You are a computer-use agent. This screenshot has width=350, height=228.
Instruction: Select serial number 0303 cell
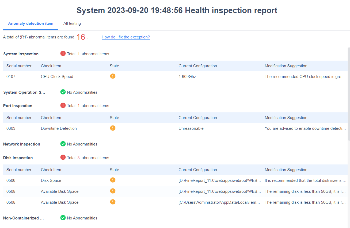tap(11, 128)
